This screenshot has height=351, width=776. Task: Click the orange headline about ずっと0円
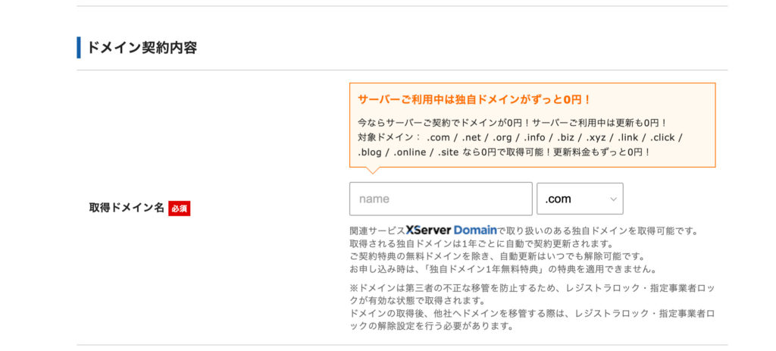474,99
